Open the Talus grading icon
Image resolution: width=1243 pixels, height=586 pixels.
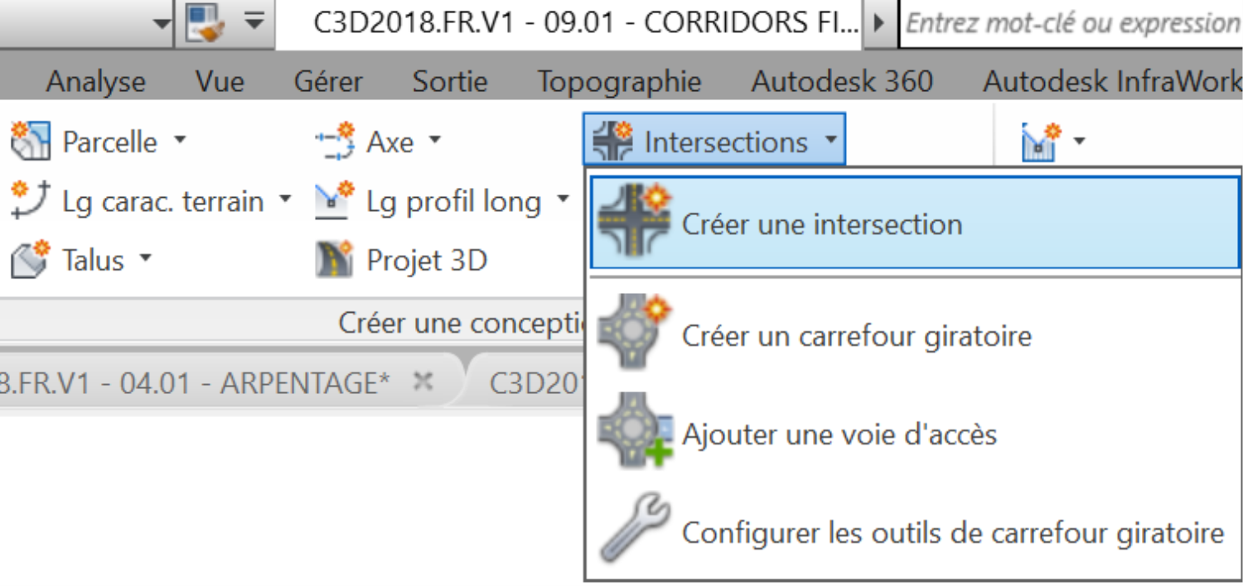pyautogui.click(x=31, y=260)
